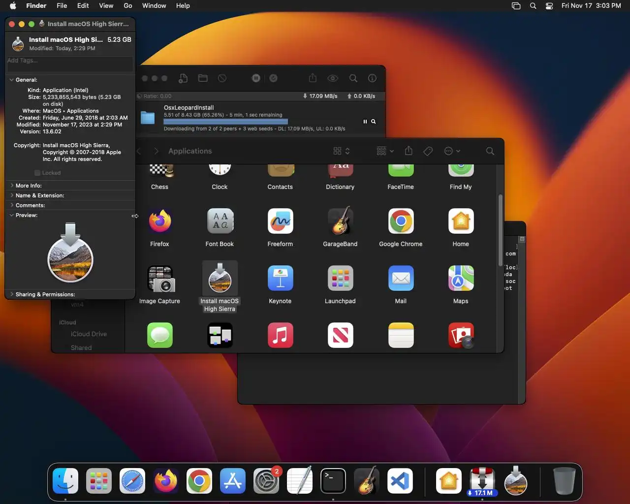Select the Keynote app icon
Image resolution: width=630 pixels, height=504 pixels.
(x=281, y=279)
